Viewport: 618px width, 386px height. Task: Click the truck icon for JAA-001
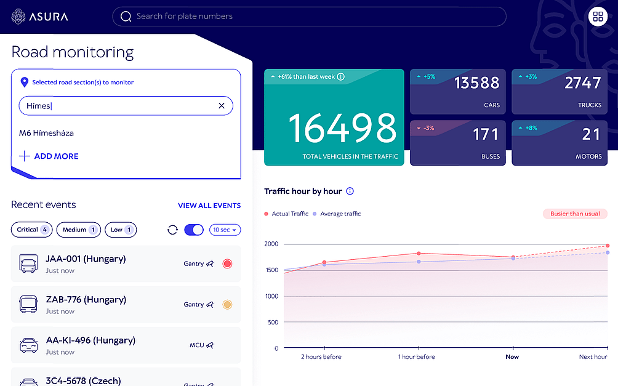click(x=28, y=264)
